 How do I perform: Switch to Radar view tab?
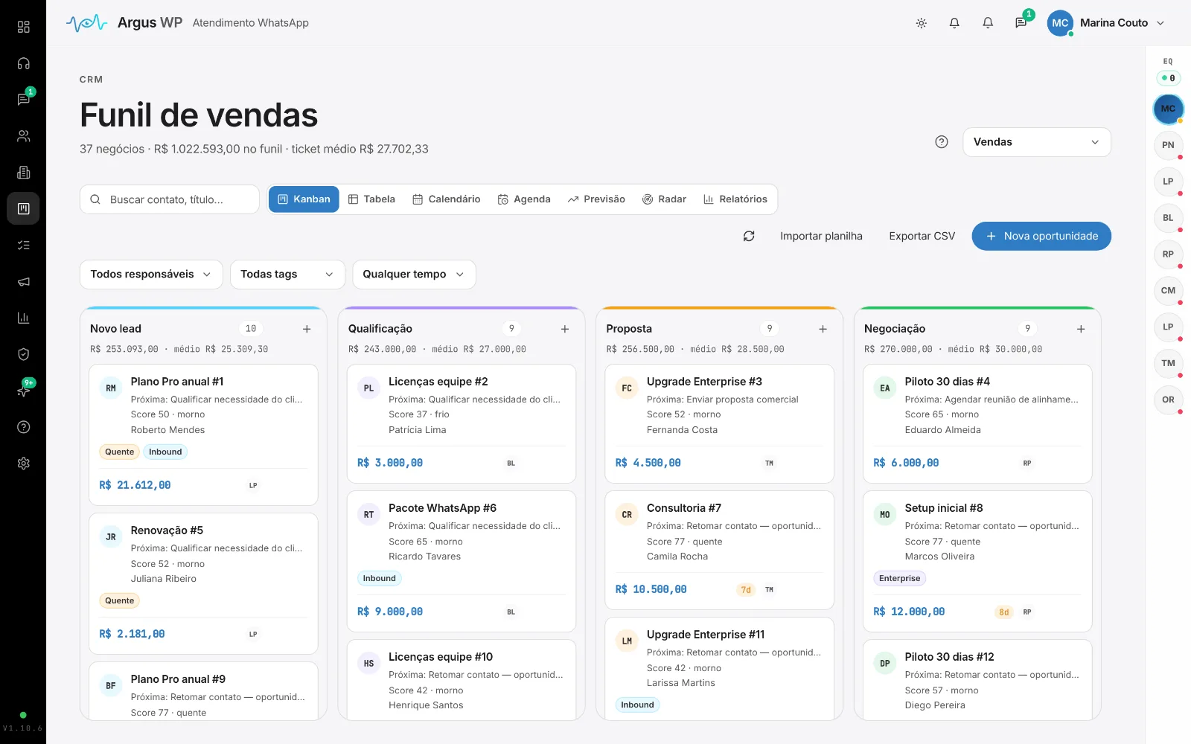tap(664, 199)
